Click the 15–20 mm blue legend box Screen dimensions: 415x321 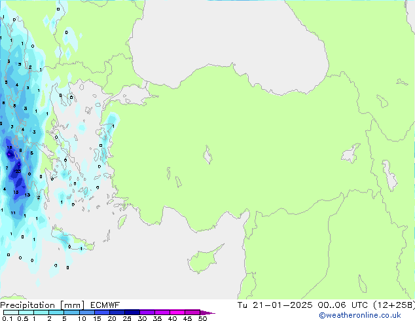click(x=101, y=312)
